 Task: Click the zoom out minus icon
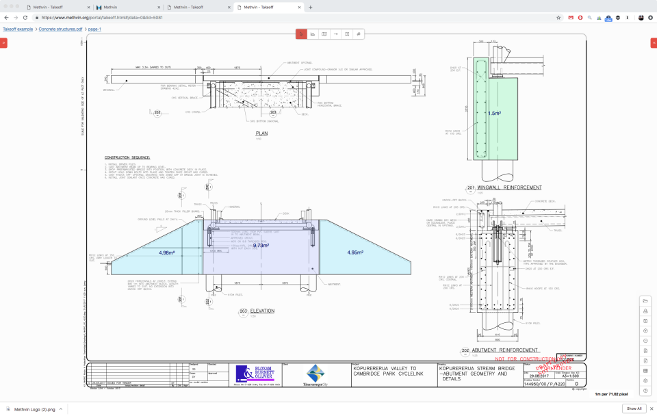(x=645, y=341)
